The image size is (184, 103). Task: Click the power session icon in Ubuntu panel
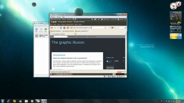125,19
